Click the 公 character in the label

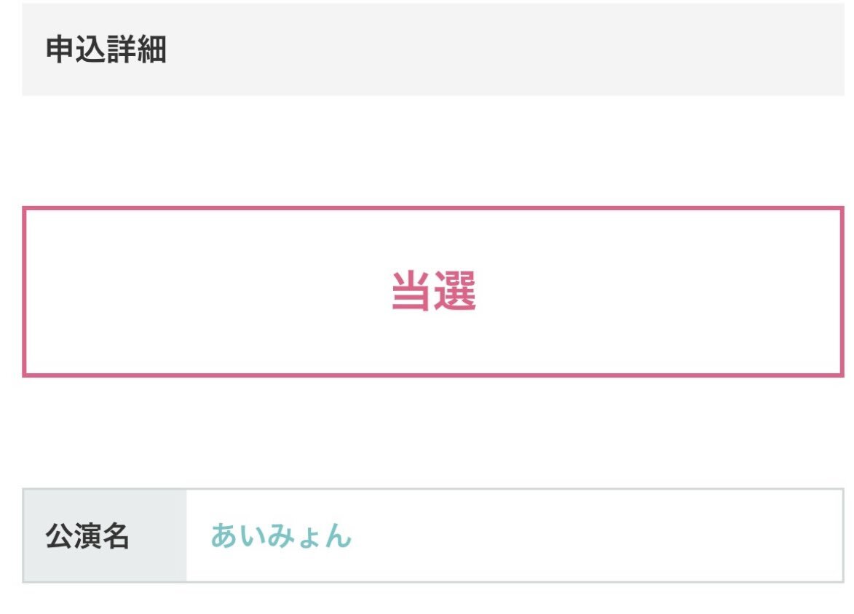[x=59, y=536]
